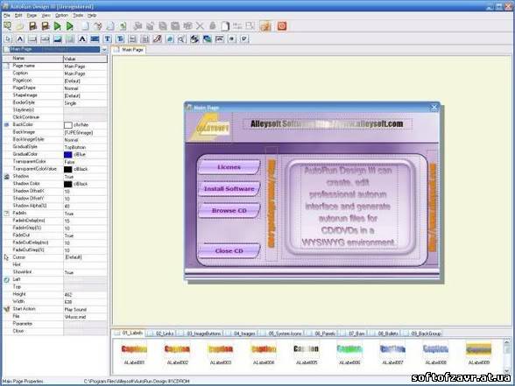Select the magnifier tool in second toolbar
The image size is (515, 386).
(181, 39)
